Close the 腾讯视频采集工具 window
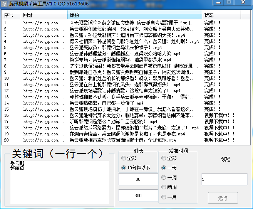This screenshot has height=209, width=253. click(x=243, y=2)
